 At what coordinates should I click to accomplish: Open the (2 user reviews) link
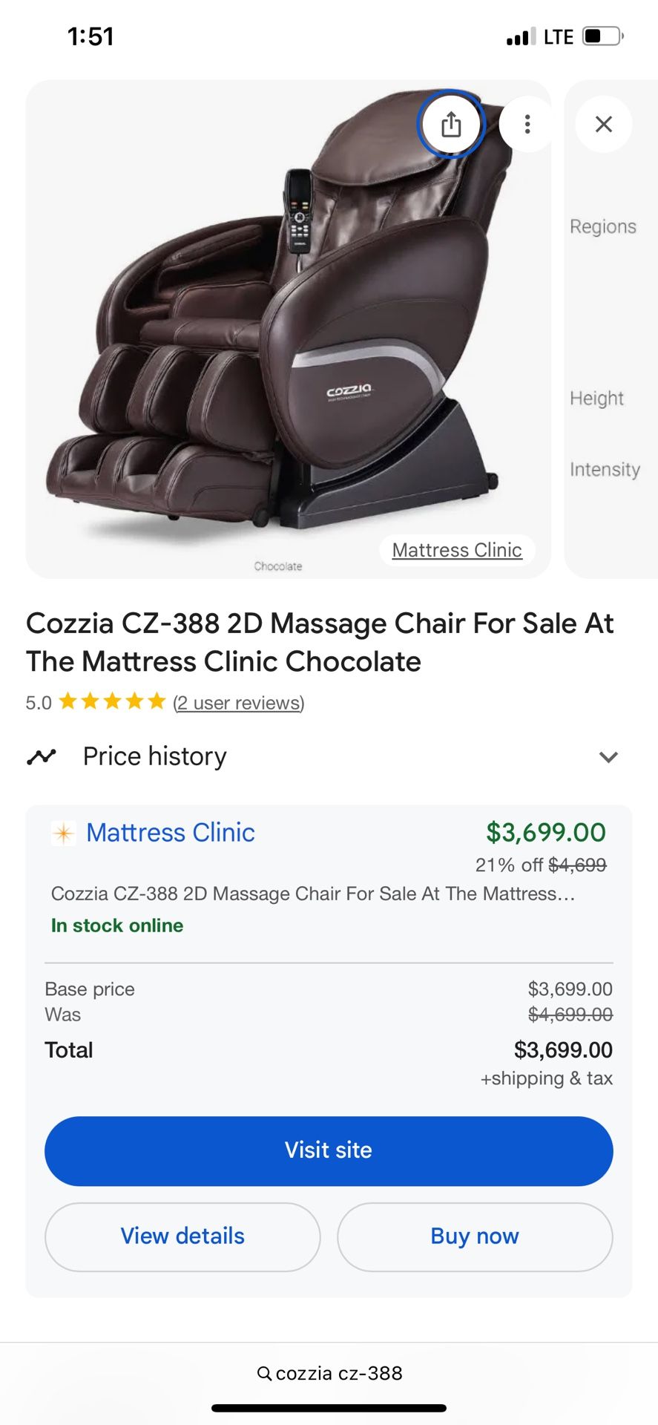tap(238, 702)
